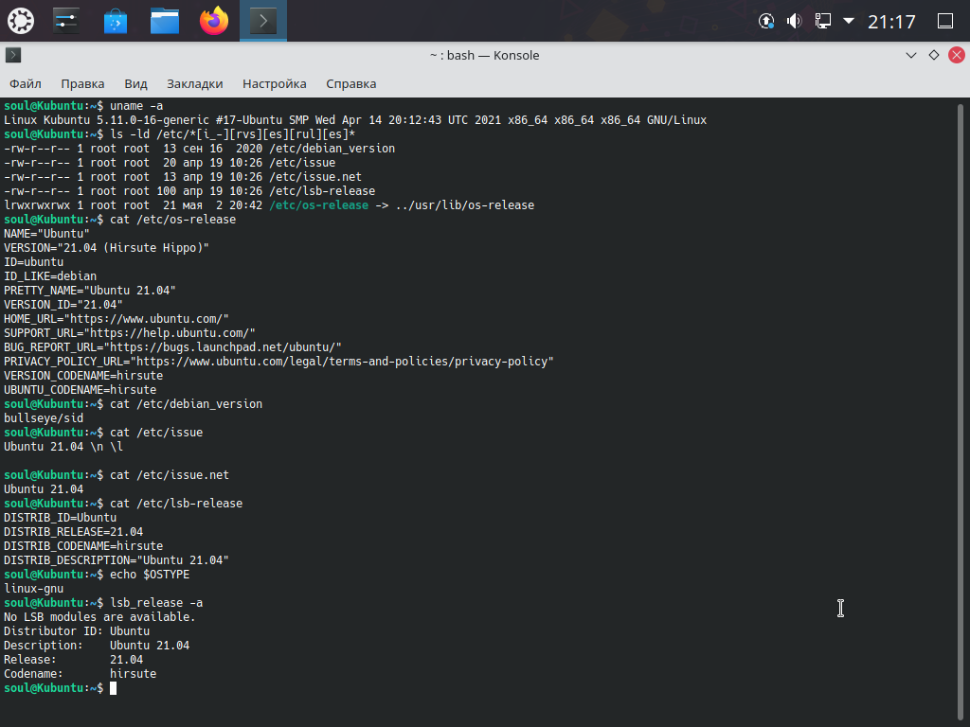Open the KDE application launcher
The width and height of the screenshot is (970, 727).
pos(21,21)
